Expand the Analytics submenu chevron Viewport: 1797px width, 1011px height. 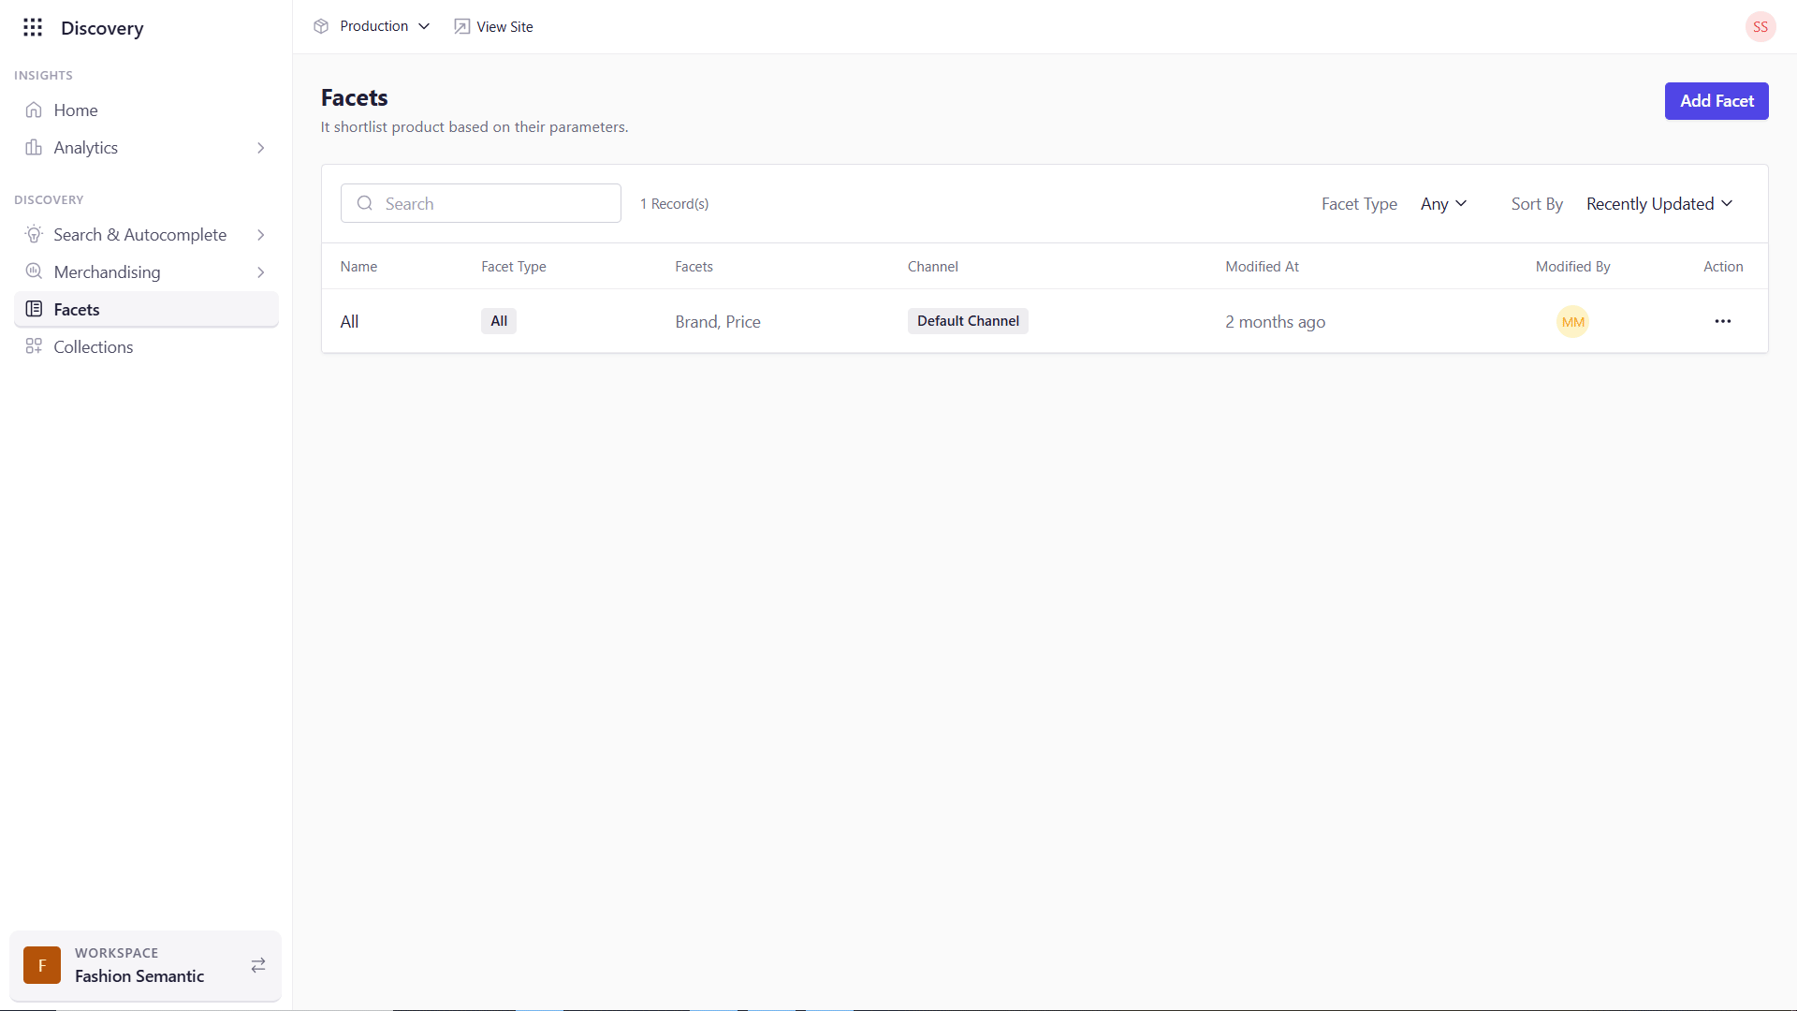261,148
